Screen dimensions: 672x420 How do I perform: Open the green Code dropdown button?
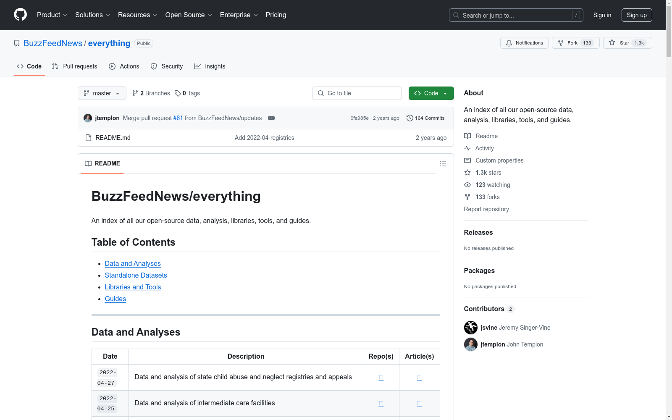point(431,93)
